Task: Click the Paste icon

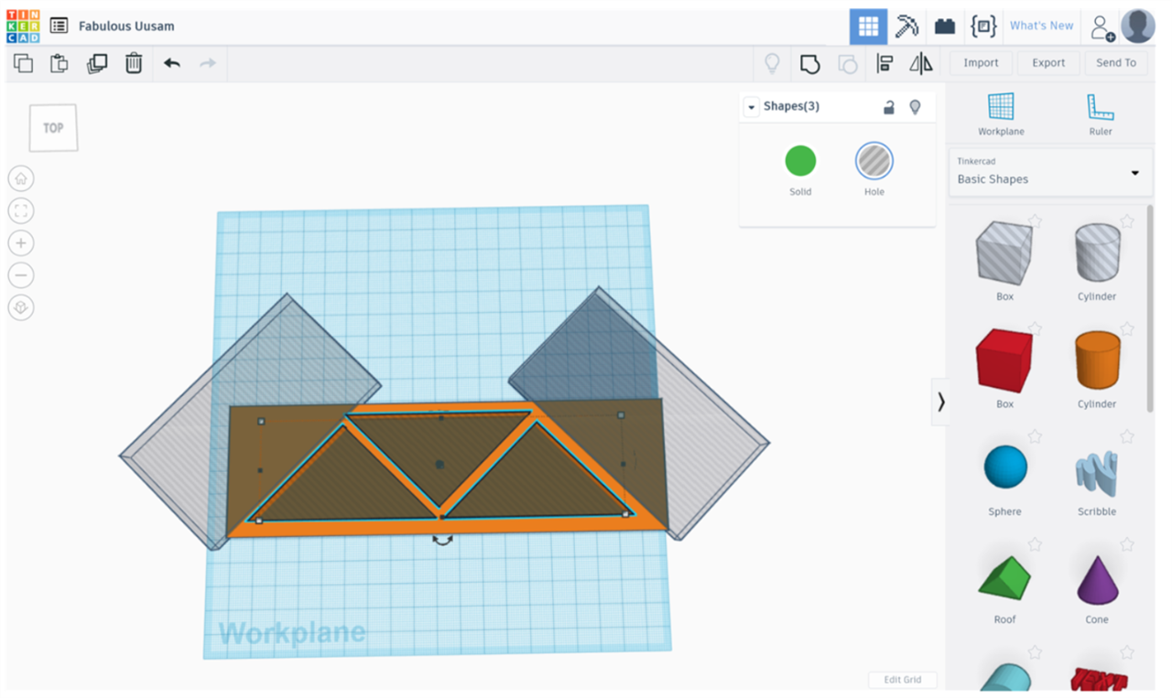Action: 60,63
